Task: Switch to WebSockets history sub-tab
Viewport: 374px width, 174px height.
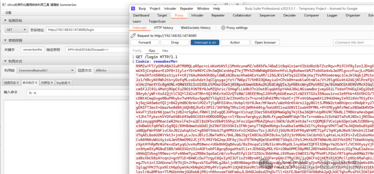Action: point(196,28)
